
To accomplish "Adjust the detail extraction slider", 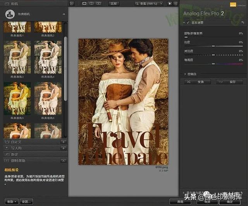I will [186, 37].
